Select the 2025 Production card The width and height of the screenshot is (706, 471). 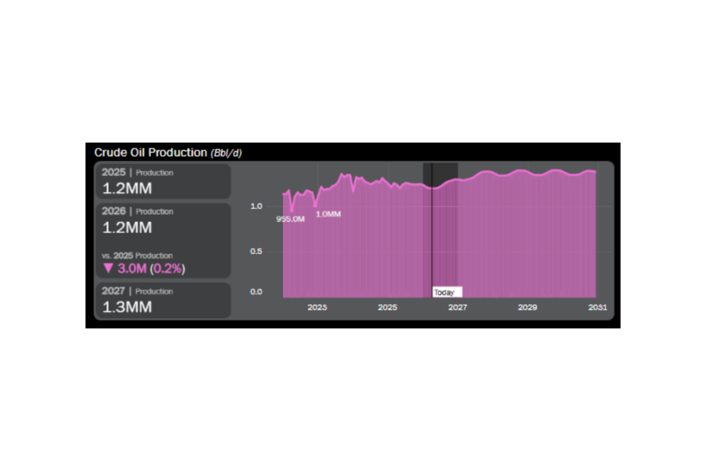[162, 181]
